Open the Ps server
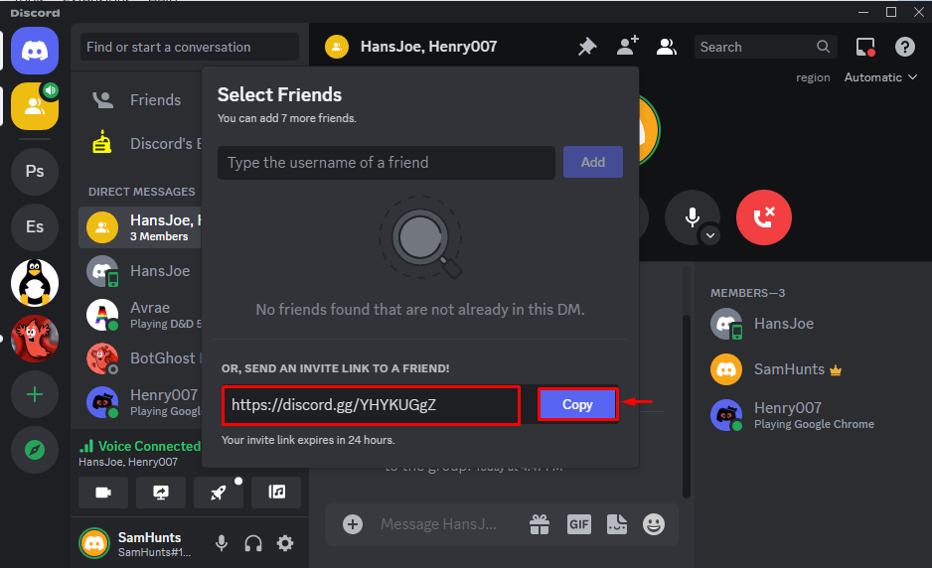The image size is (932, 568). click(x=35, y=171)
